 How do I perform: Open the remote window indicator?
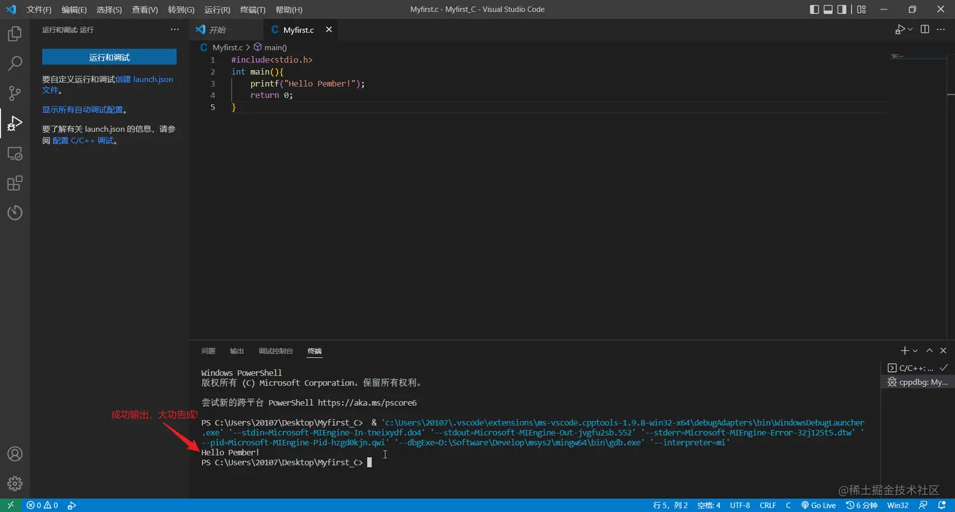(11, 505)
